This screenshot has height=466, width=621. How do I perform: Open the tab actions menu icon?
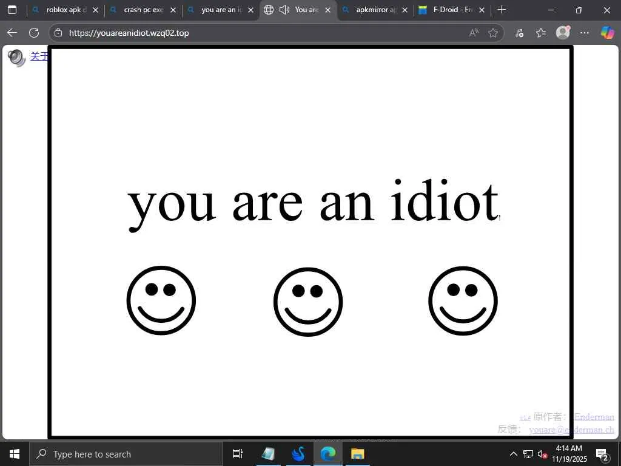click(x=12, y=10)
